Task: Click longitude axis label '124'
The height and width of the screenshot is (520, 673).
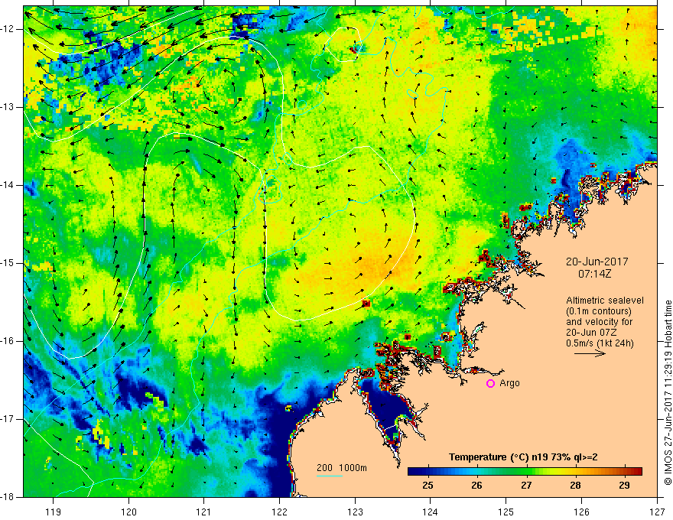Action: click(x=431, y=512)
